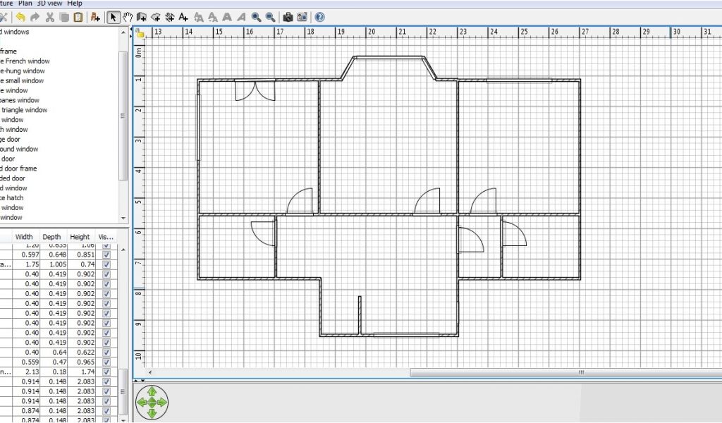Screen dimensions: 722x423
Task: Click the Undo arrow icon
Action: (20, 17)
